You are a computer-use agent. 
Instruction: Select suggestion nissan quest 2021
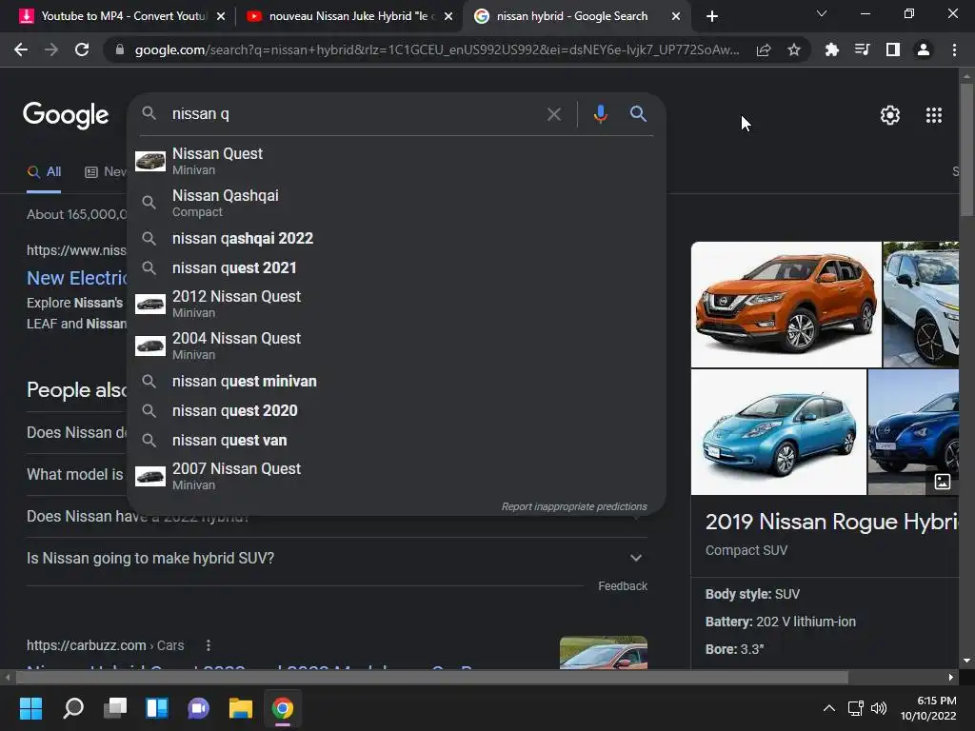(396, 267)
